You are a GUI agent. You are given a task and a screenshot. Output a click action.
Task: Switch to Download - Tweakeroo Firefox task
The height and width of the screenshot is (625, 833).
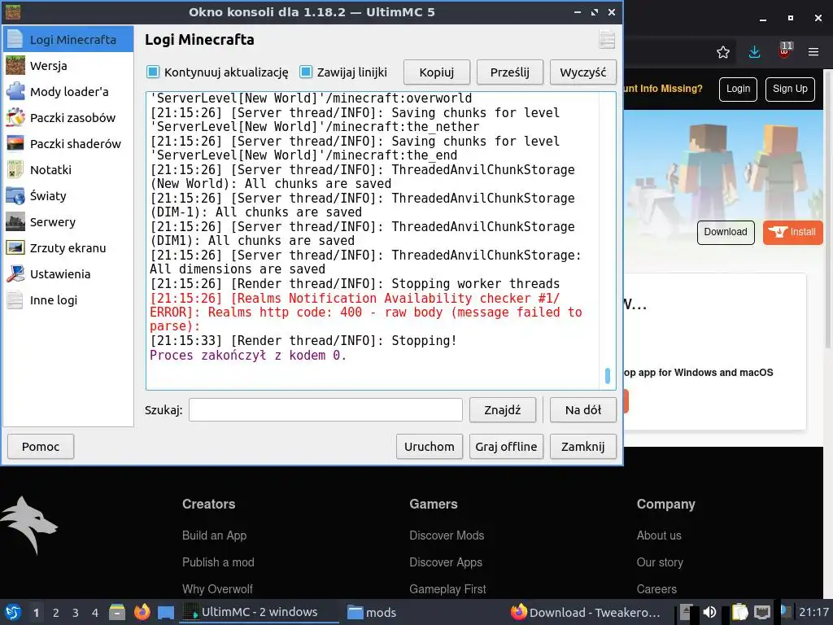point(586,612)
